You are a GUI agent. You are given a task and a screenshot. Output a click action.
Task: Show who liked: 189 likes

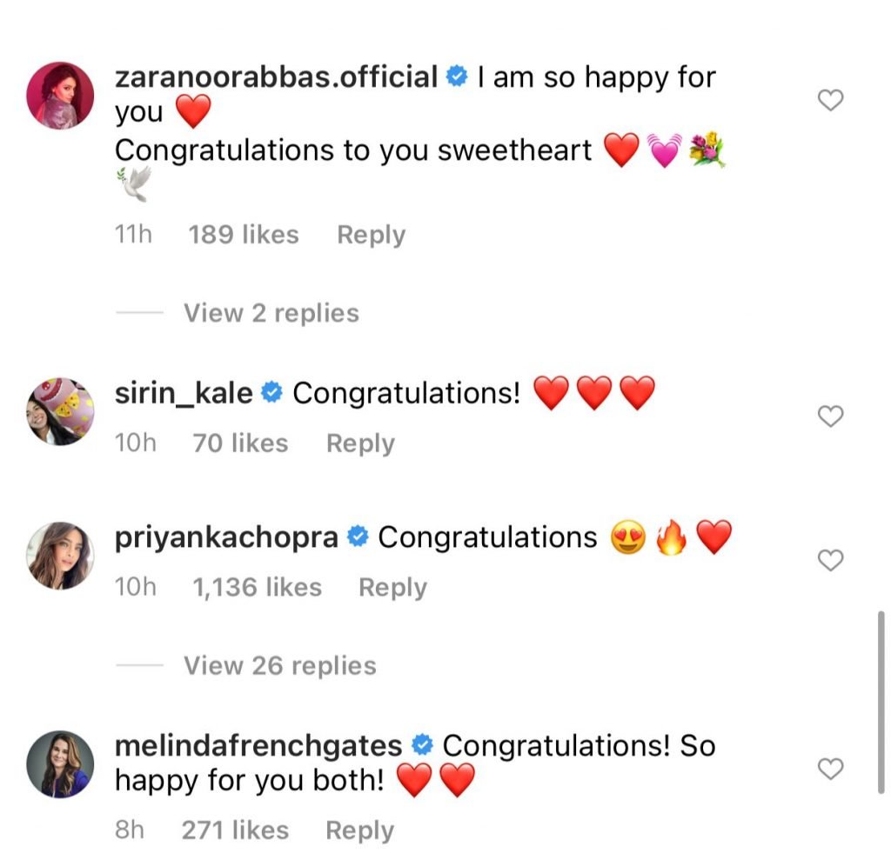244,235
